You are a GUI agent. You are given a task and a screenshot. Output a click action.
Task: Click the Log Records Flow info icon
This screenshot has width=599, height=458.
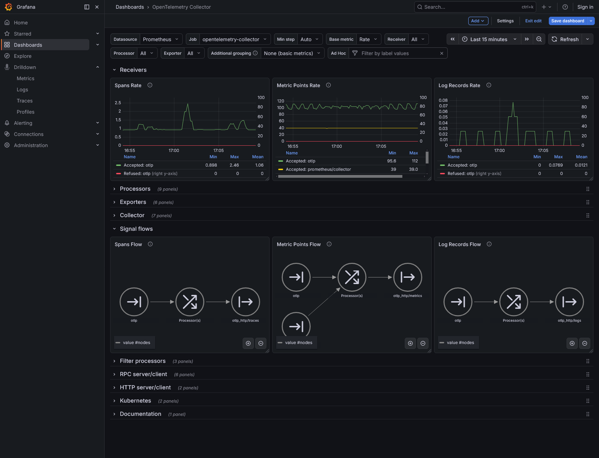click(x=489, y=244)
